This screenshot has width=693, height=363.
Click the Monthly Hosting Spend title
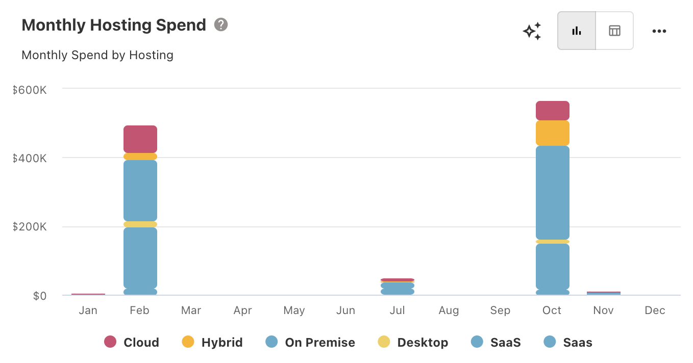pos(114,25)
